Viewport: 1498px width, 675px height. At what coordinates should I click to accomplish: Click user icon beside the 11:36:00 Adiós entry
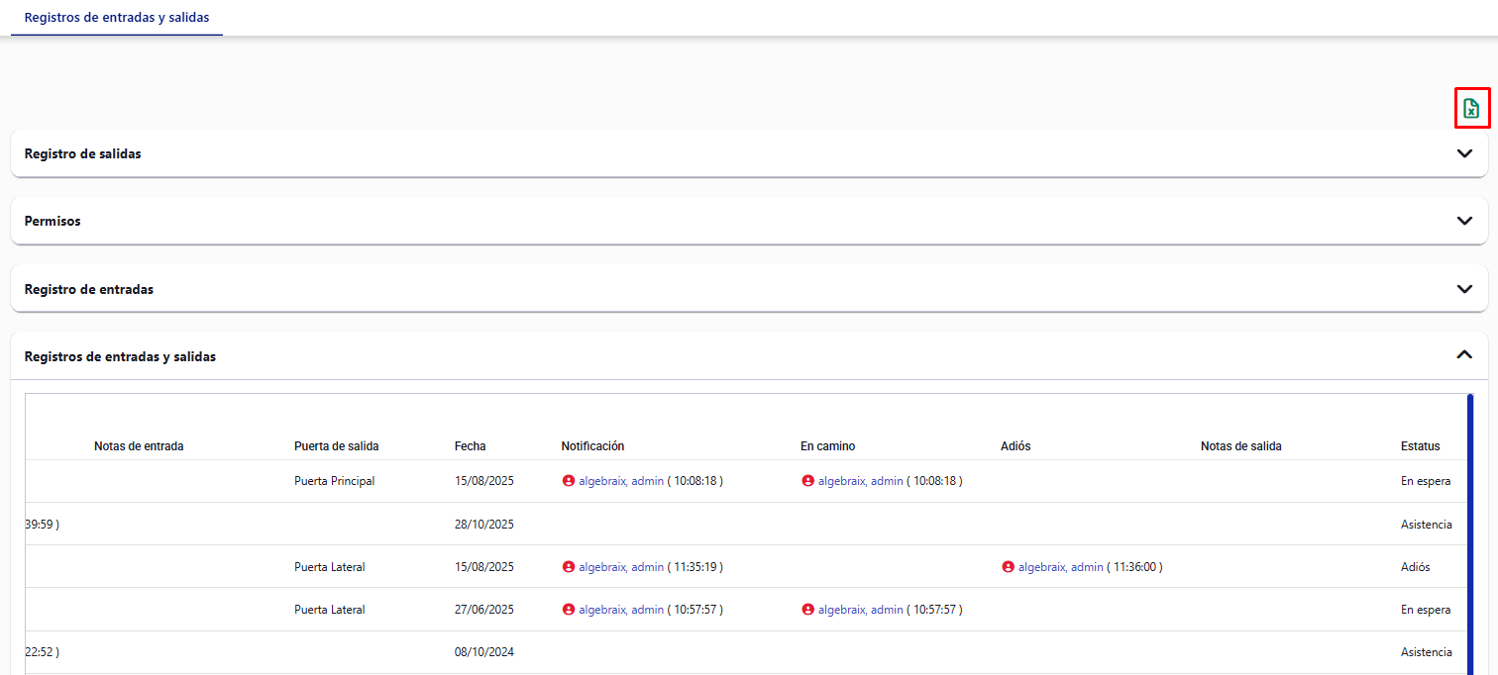1008,567
